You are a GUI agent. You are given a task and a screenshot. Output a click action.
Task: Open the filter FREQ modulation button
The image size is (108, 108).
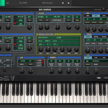pos(41,20)
